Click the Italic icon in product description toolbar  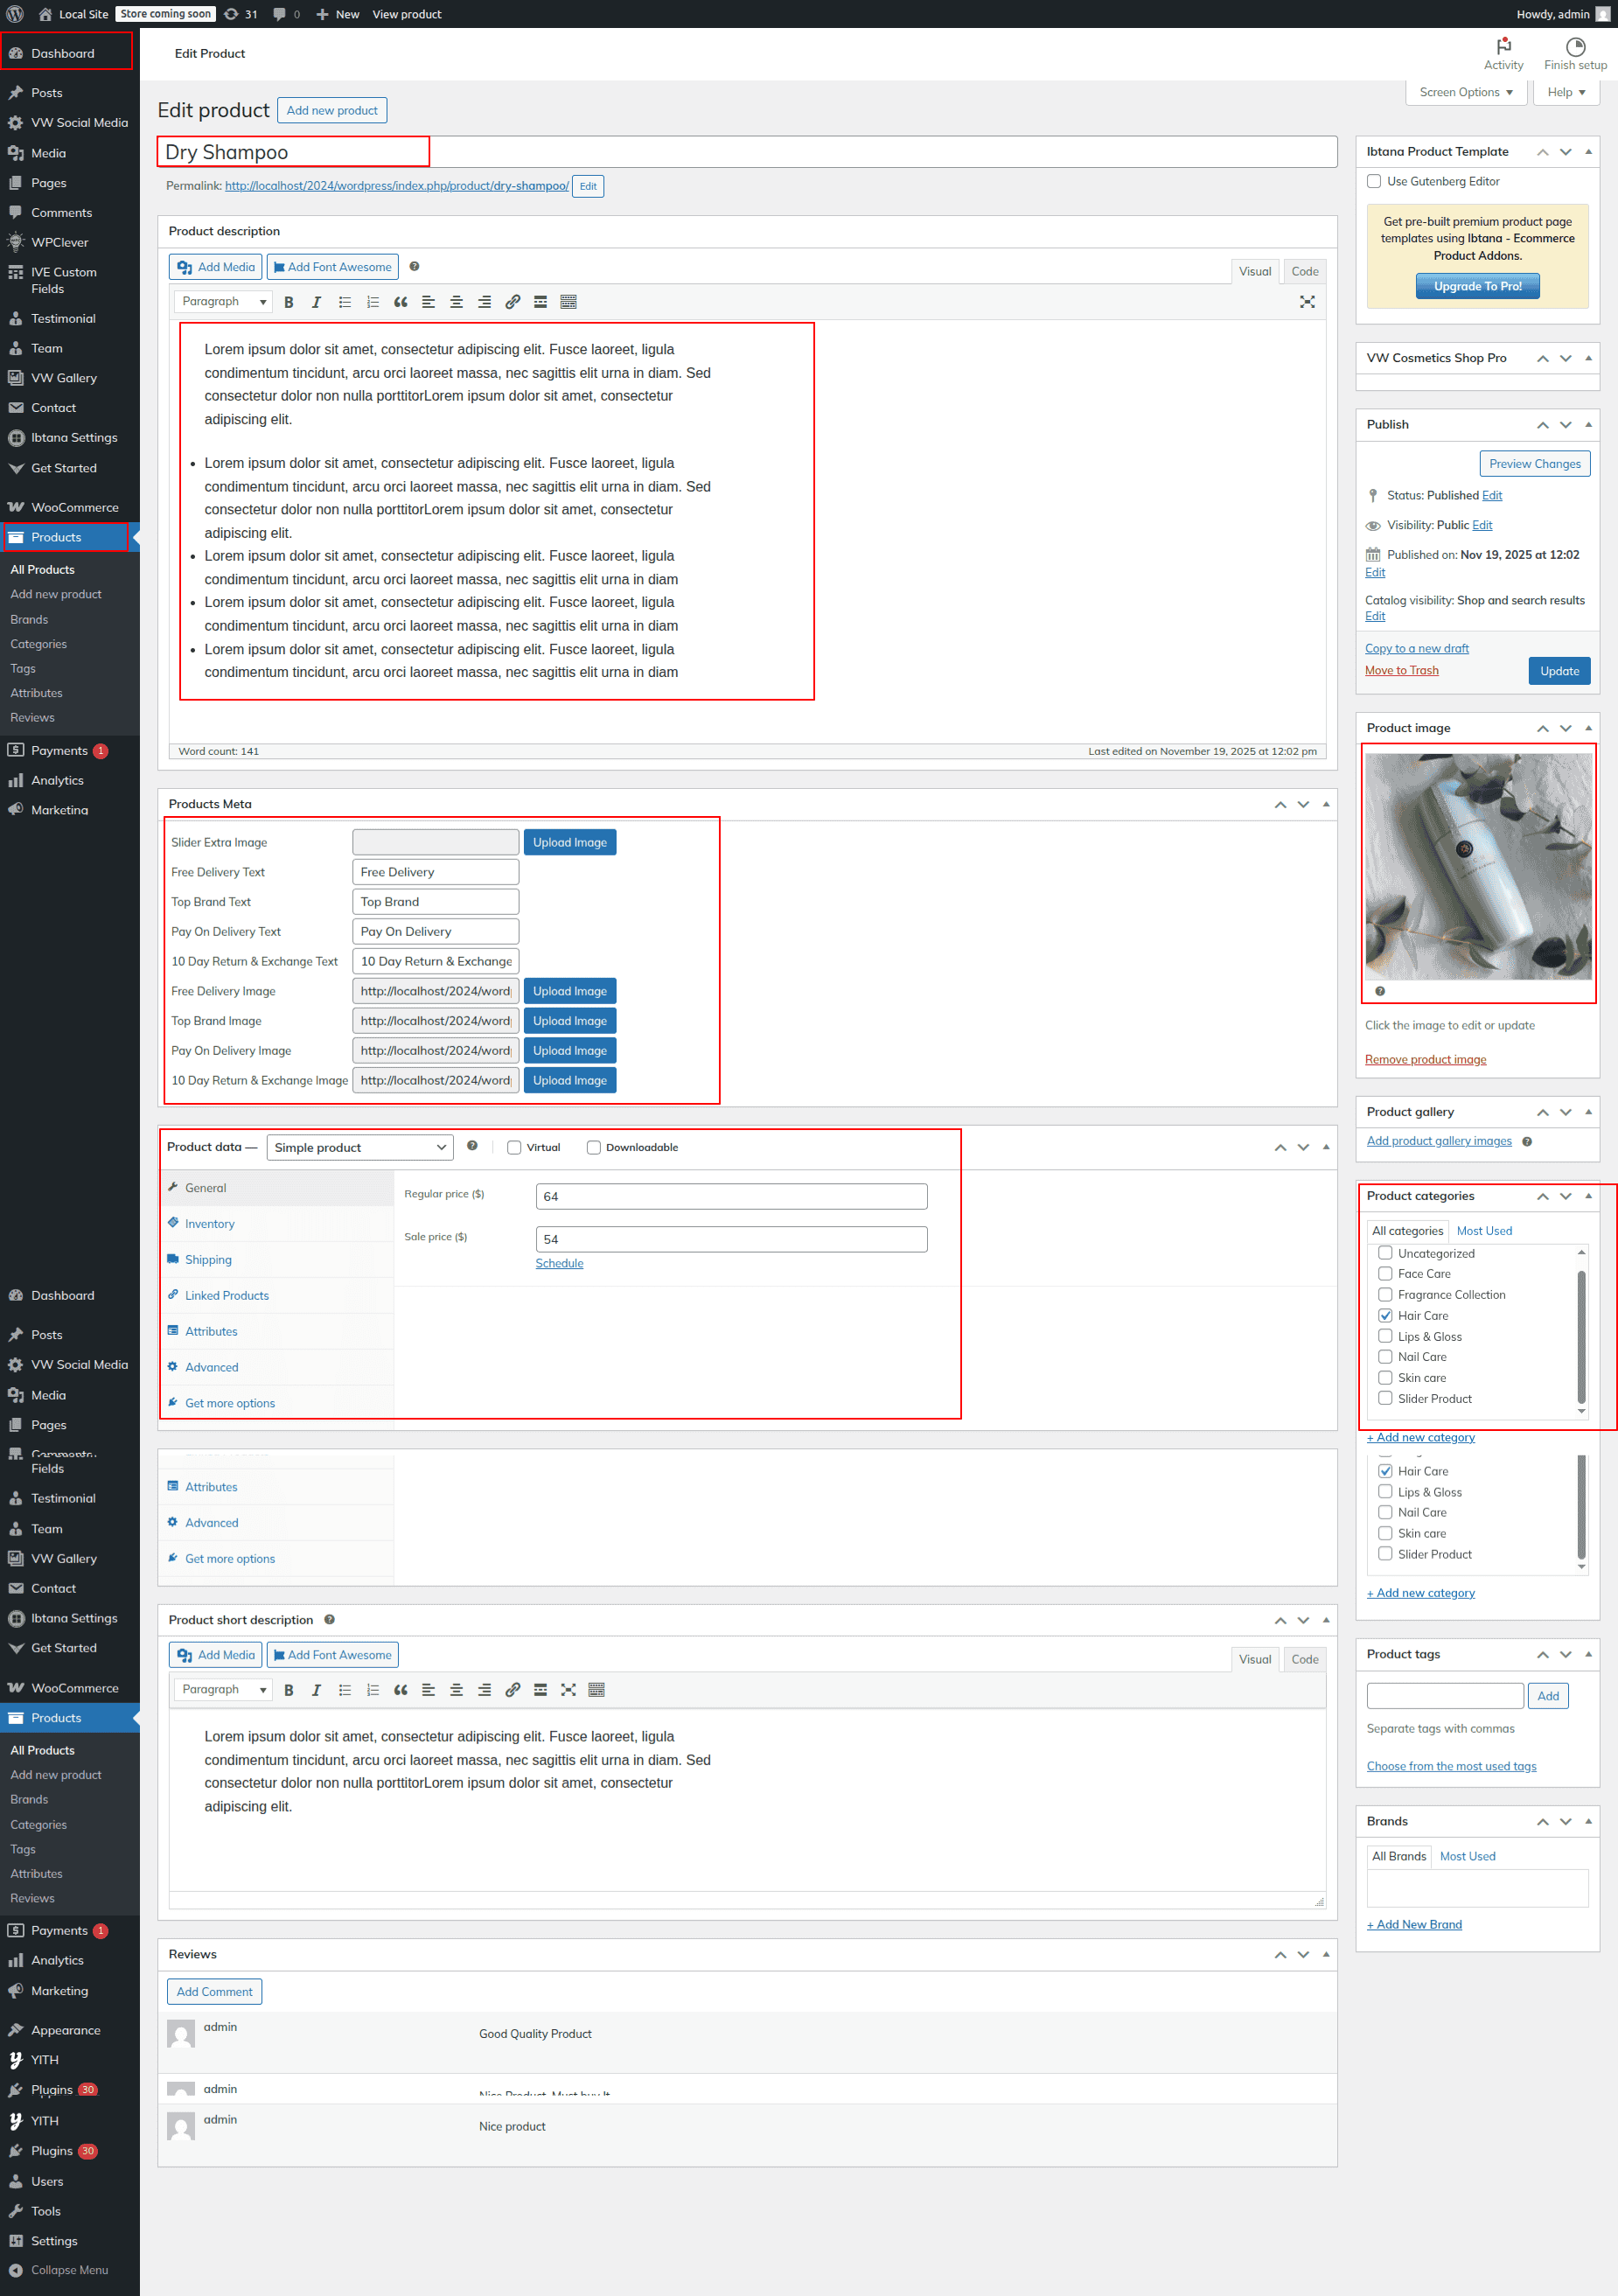pyautogui.click(x=316, y=302)
